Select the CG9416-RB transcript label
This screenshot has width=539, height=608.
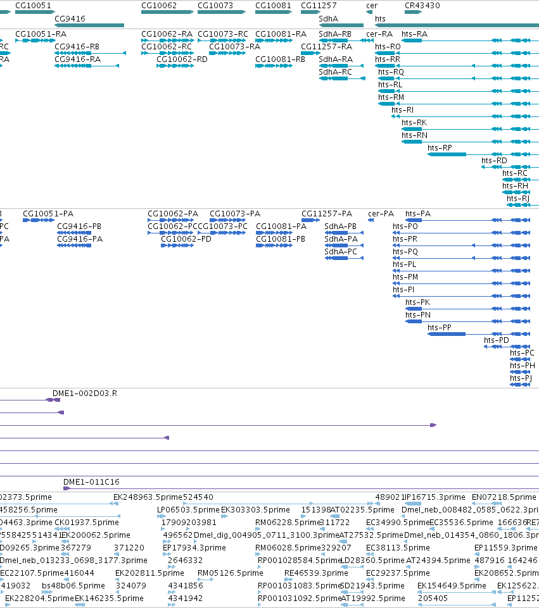click(77, 47)
